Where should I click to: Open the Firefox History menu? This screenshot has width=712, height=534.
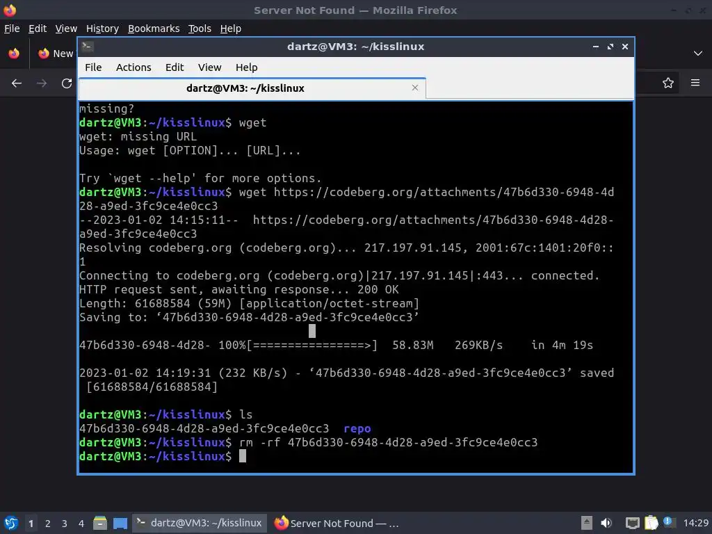(102, 28)
